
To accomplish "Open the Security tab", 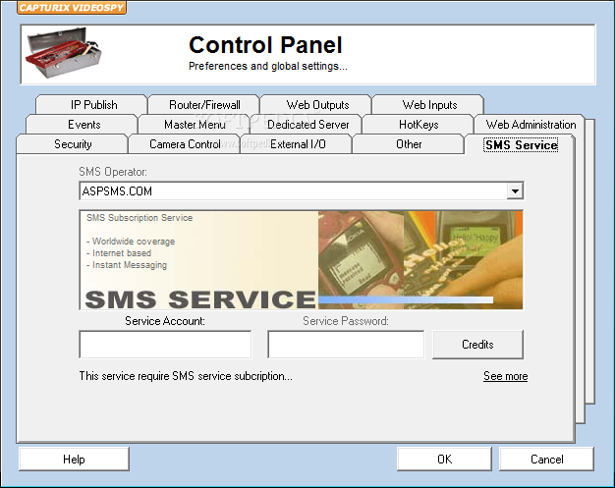I will click(73, 144).
